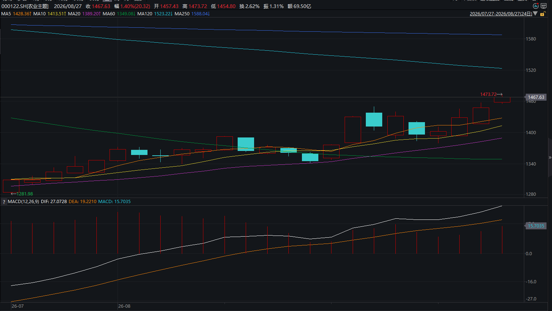Open the 2026/07/27-2026/08/27 date range link

pyautogui.click(x=501, y=14)
